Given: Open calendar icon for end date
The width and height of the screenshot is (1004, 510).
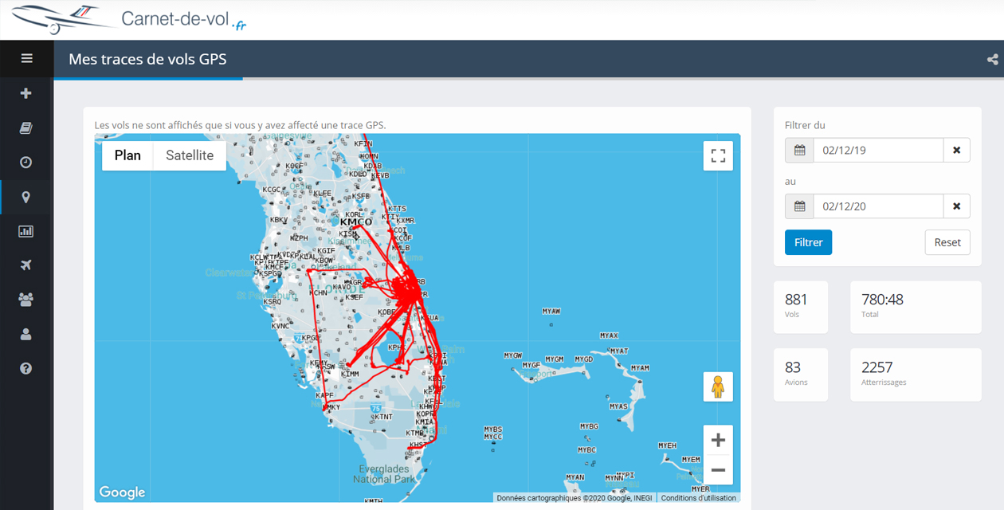Looking at the screenshot, I should pos(799,206).
